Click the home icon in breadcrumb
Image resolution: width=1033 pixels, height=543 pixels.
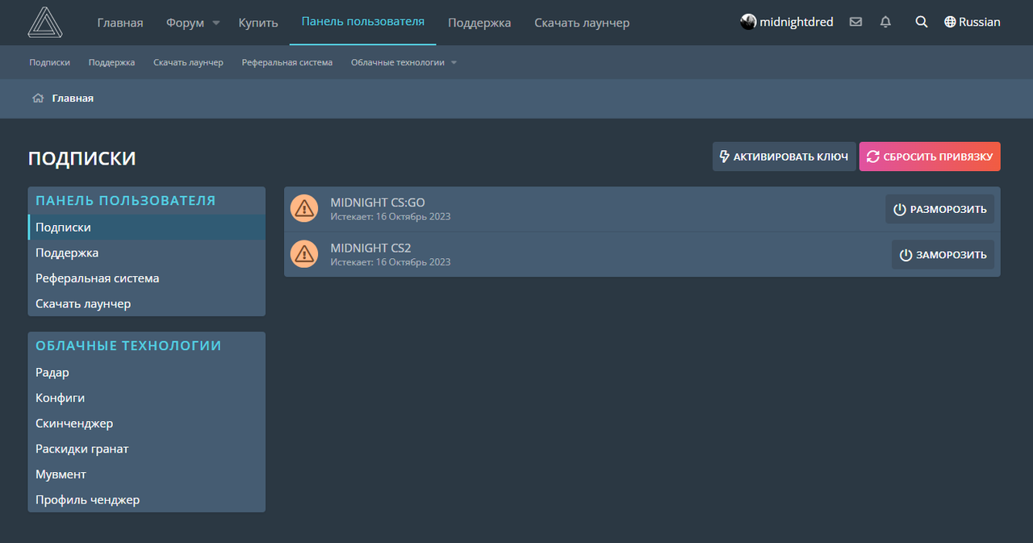coord(38,98)
